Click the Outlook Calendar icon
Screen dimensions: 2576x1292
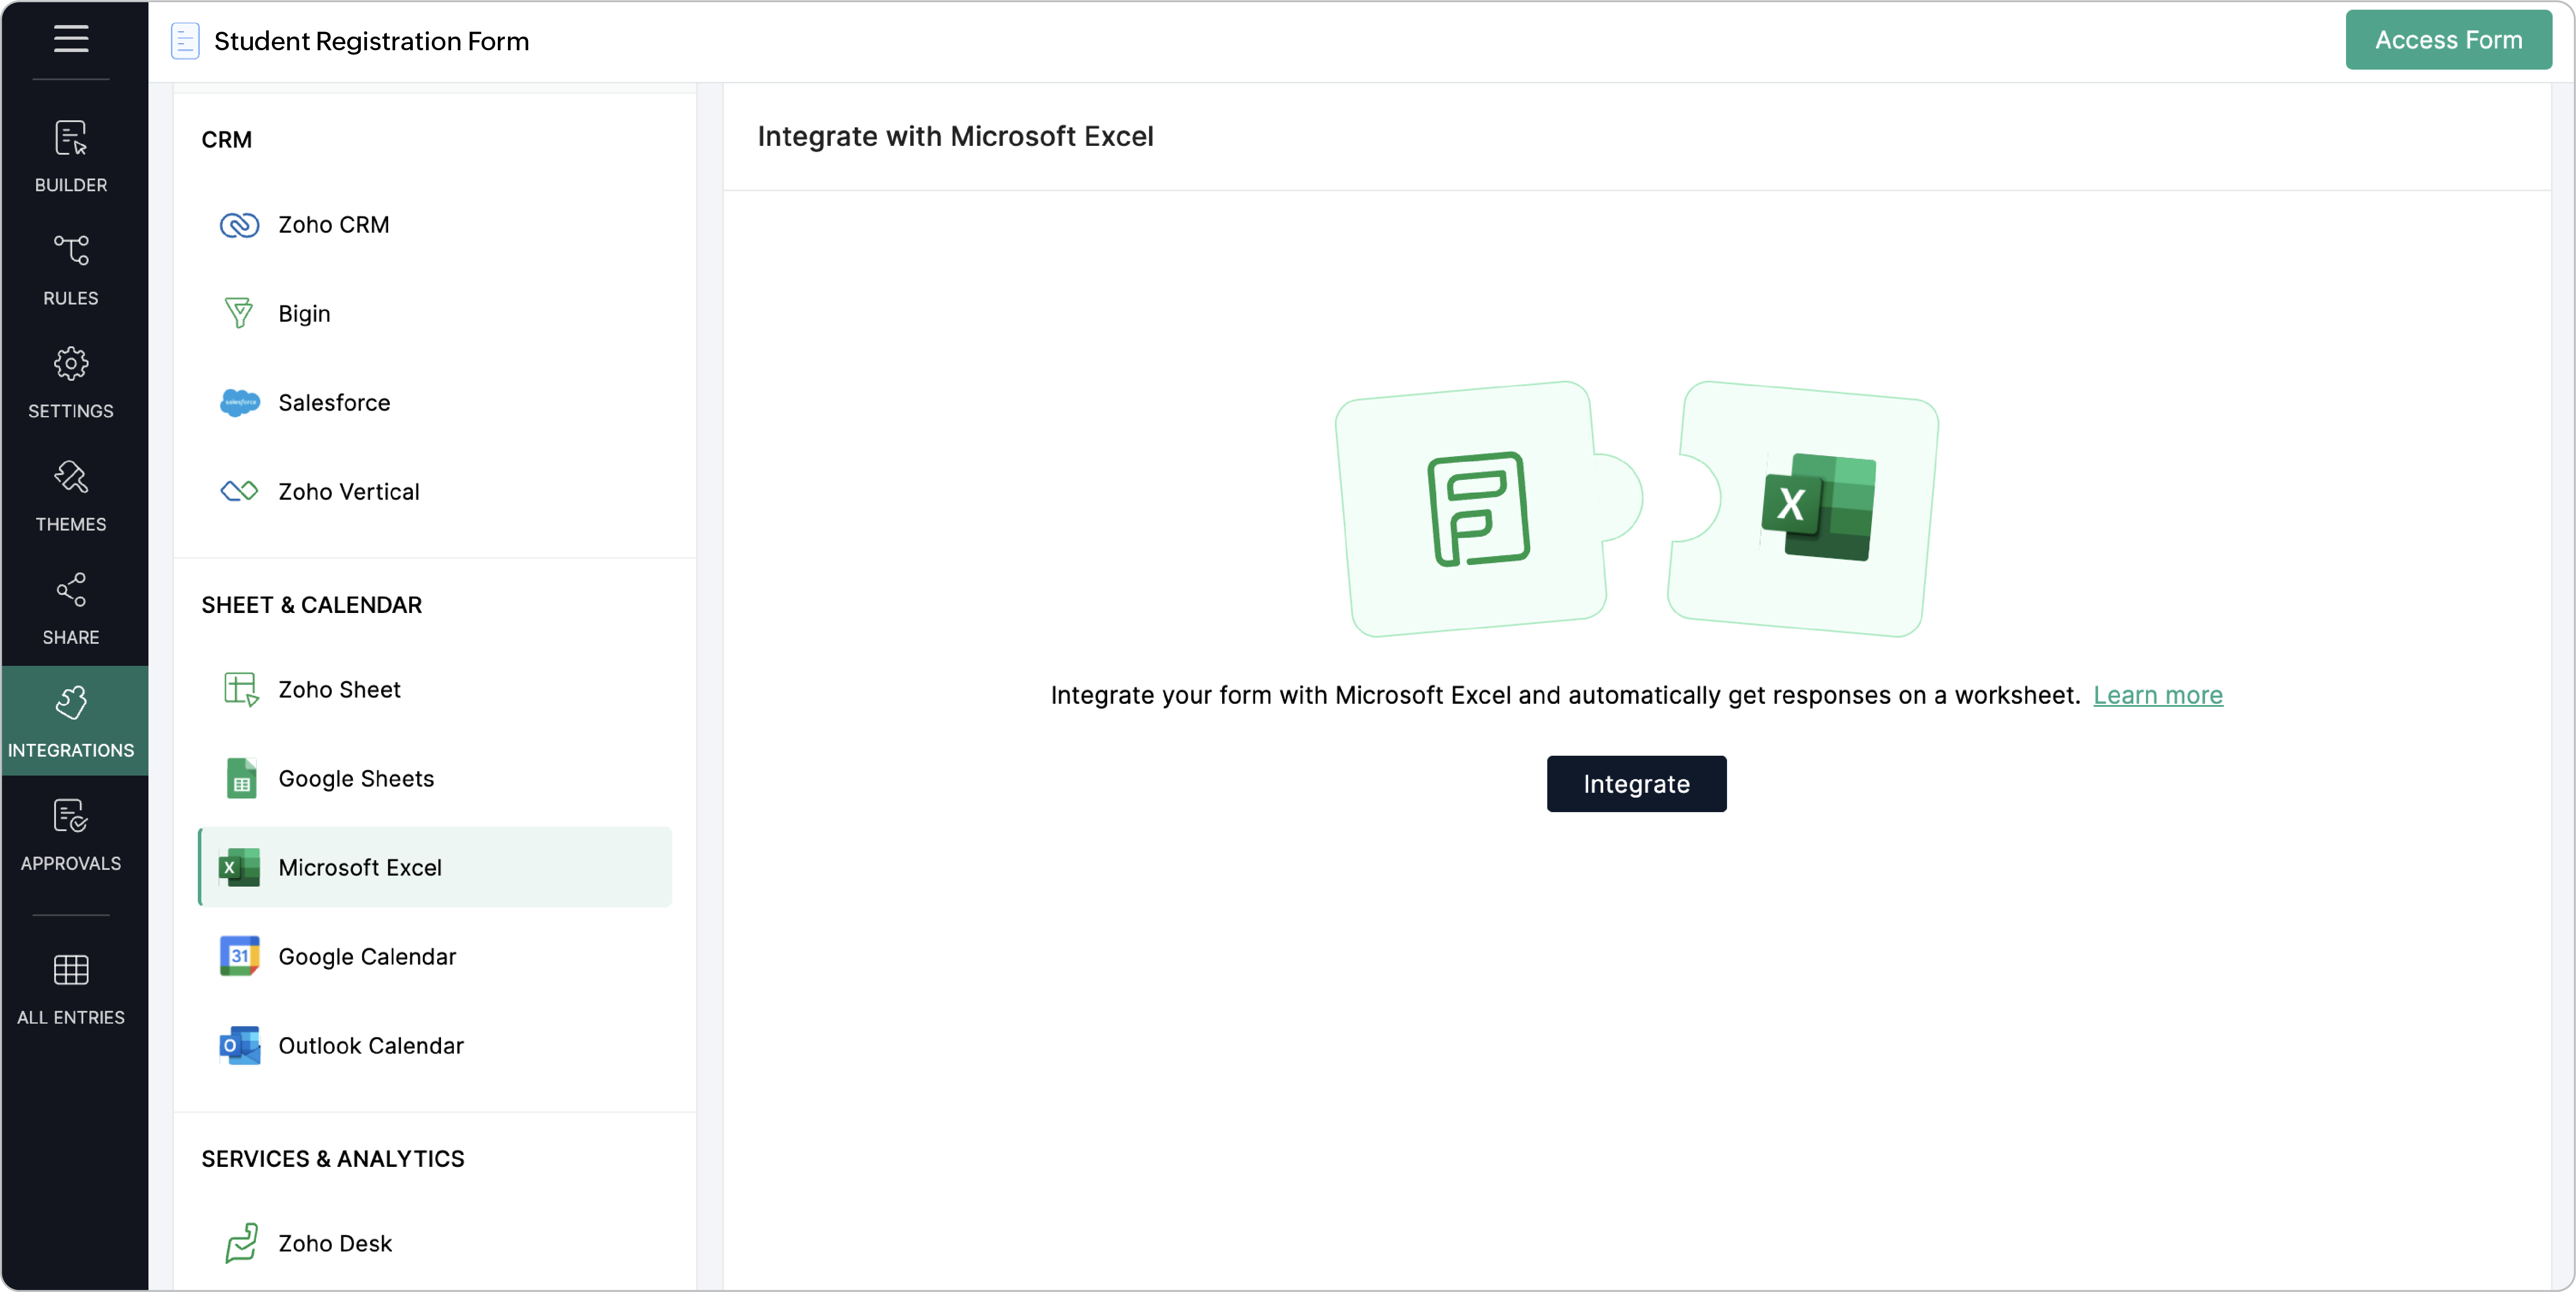click(239, 1045)
